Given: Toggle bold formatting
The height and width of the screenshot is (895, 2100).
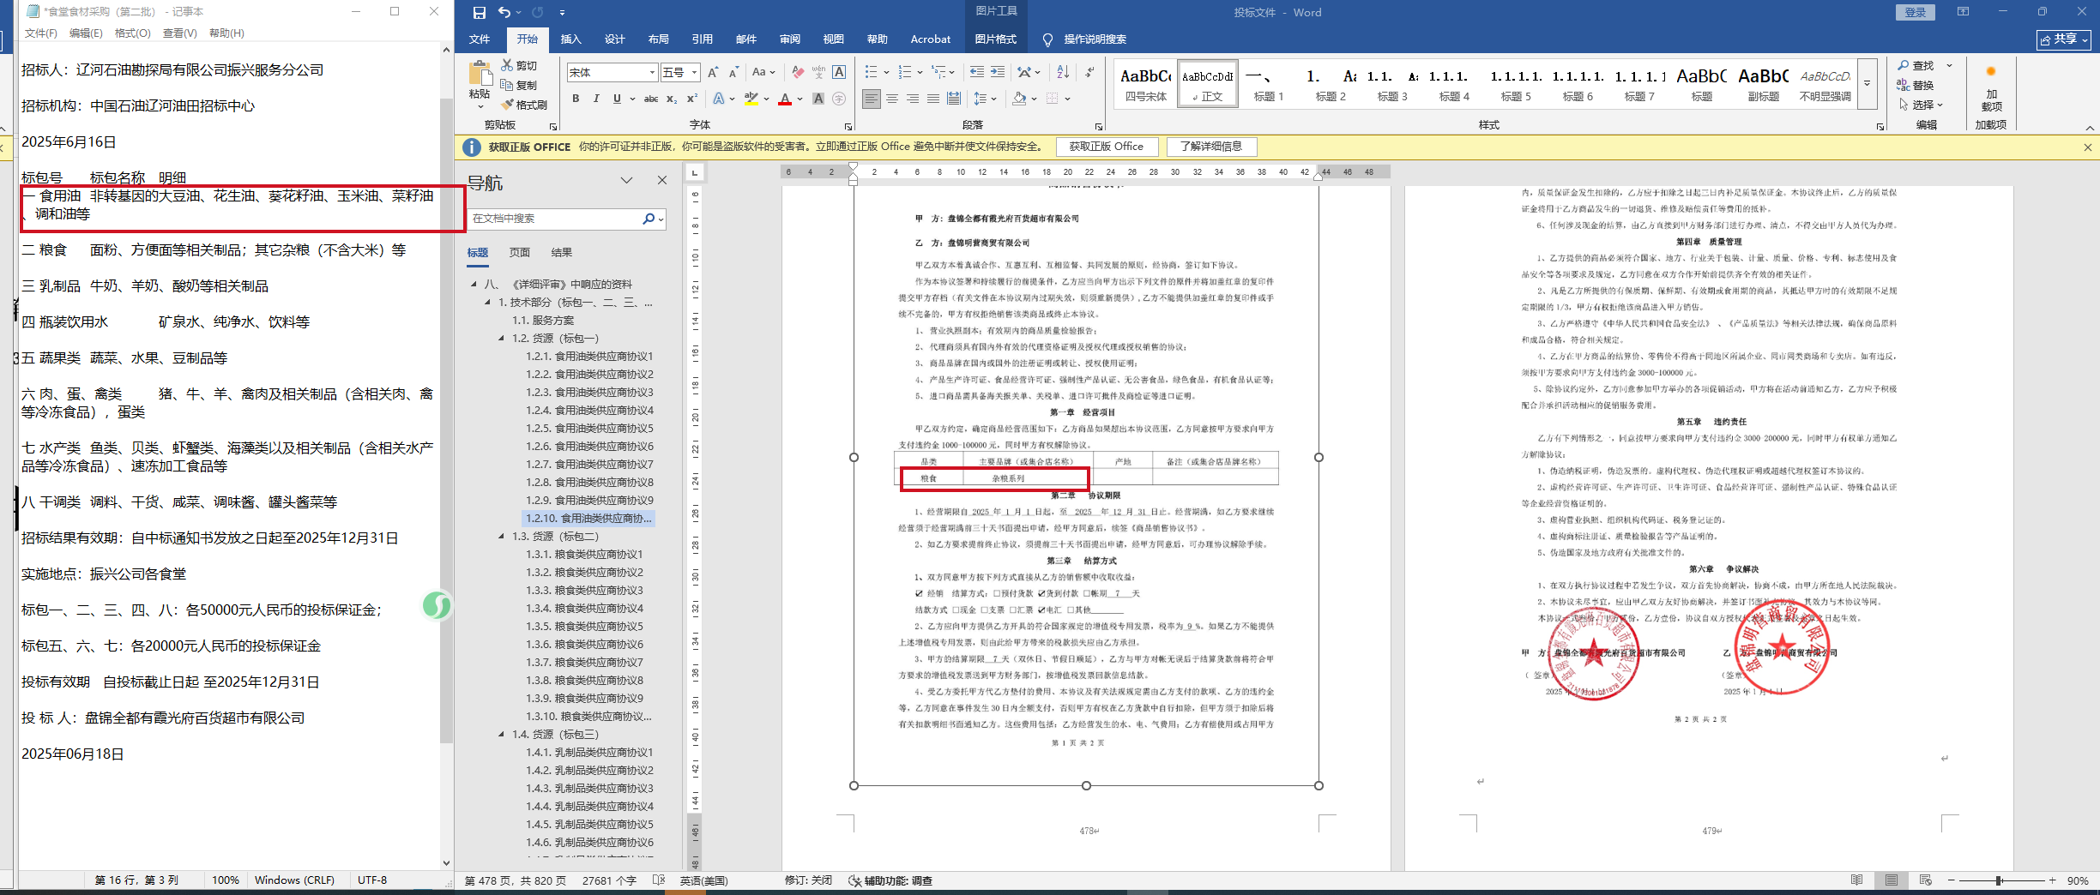Looking at the screenshot, I should 576,99.
